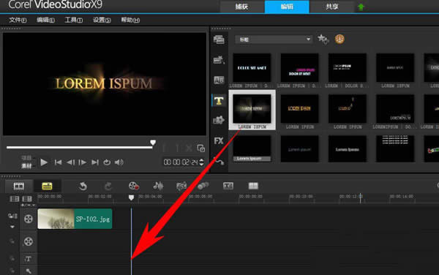Click the Repeat loop button
Viewport: 439px width, 275px height.
point(107,162)
